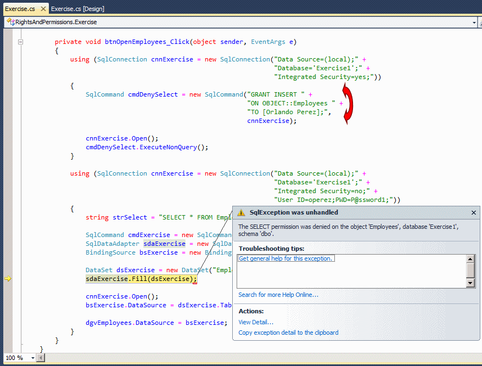
Task: Click troubleshooting tips scroll down arrow
Action: click(x=470, y=283)
